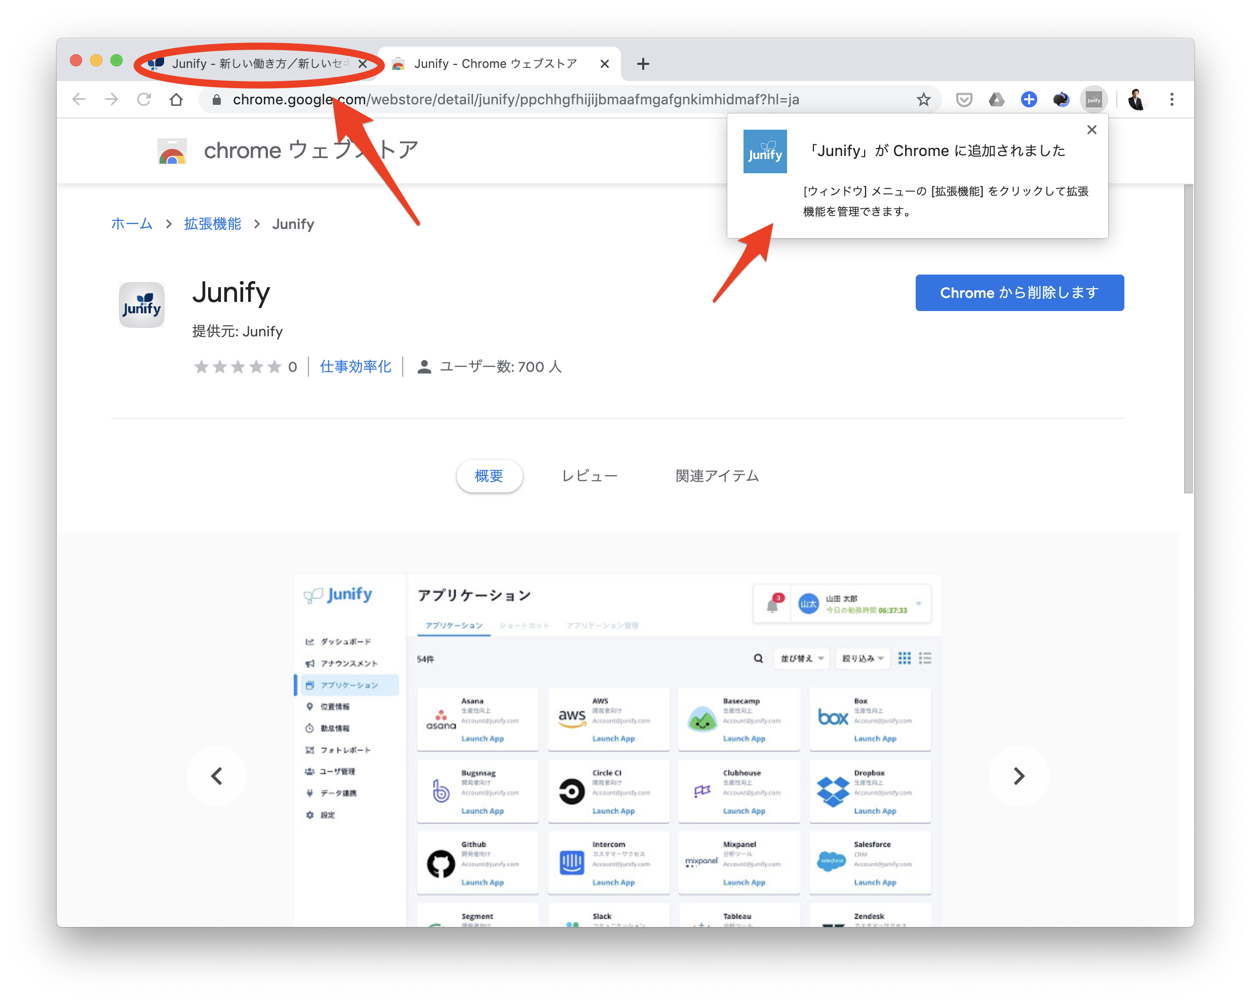Open the profile avatar icon

pyautogui.click(x=1136, y=100)
